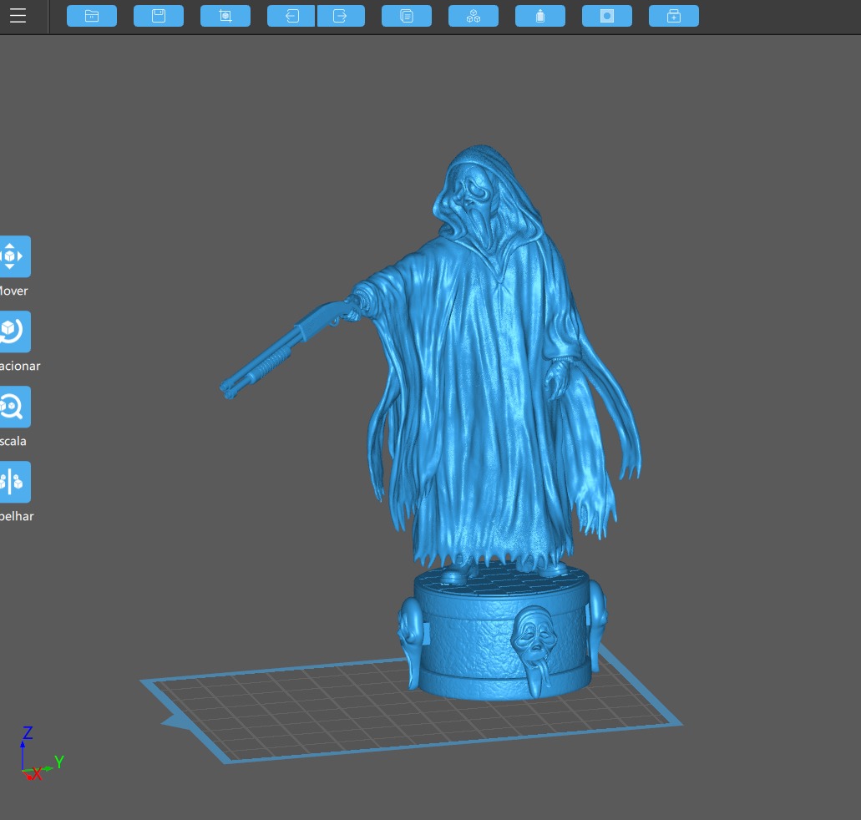Click the Y axis on the gizmo
The image size is (861, 820).
pyautogui.click(x=58, y=762)
